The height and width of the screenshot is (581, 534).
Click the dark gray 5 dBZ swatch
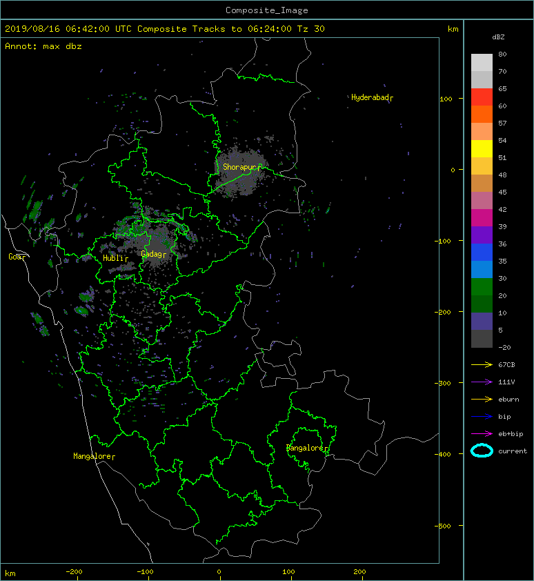482,338
